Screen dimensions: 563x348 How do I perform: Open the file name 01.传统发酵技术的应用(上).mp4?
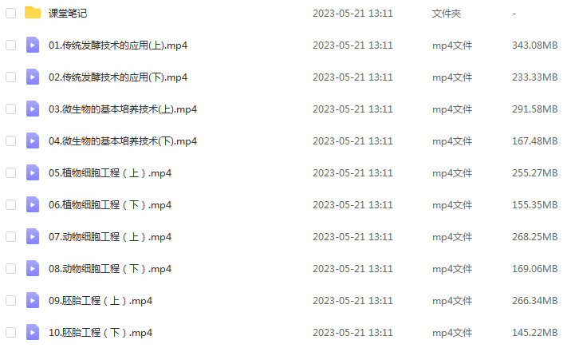point(118,45)
